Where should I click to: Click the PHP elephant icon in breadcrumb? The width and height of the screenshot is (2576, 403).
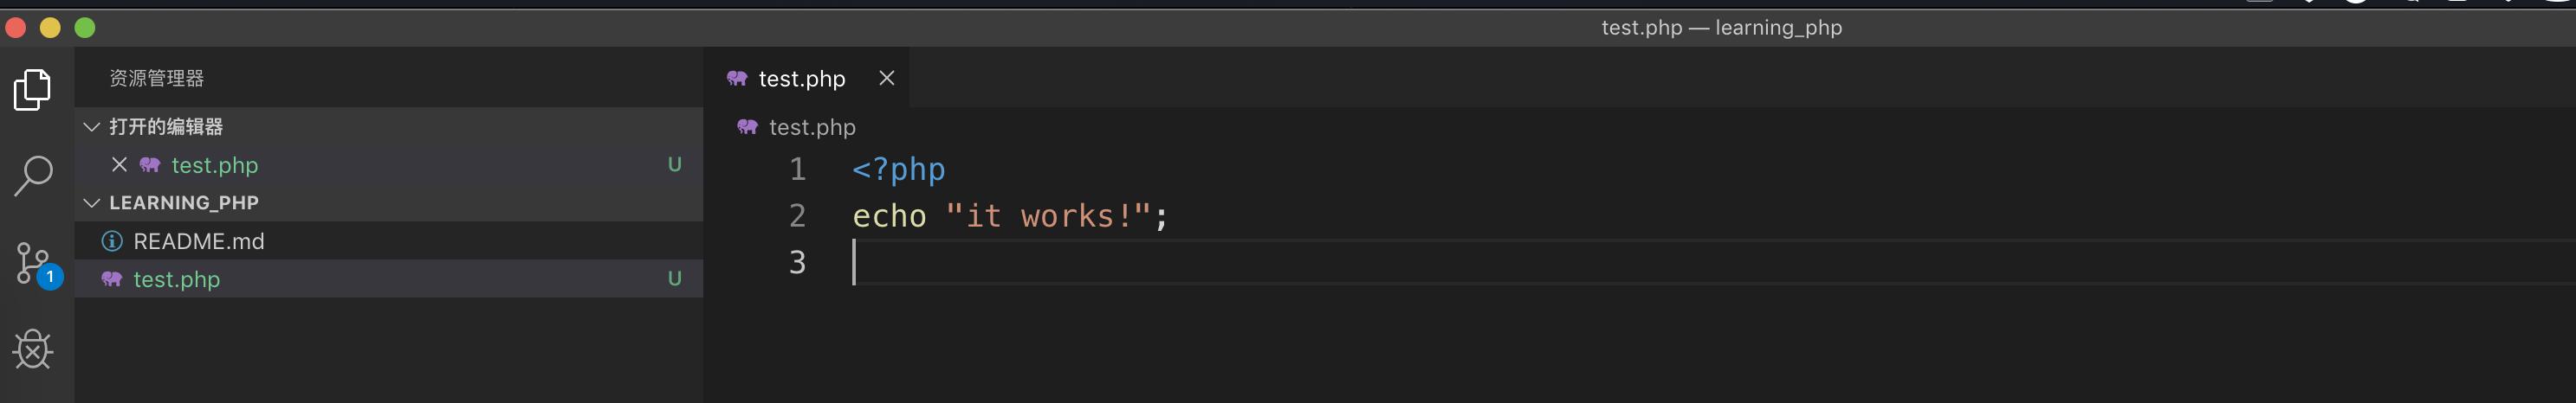click(x=747, y=126)
